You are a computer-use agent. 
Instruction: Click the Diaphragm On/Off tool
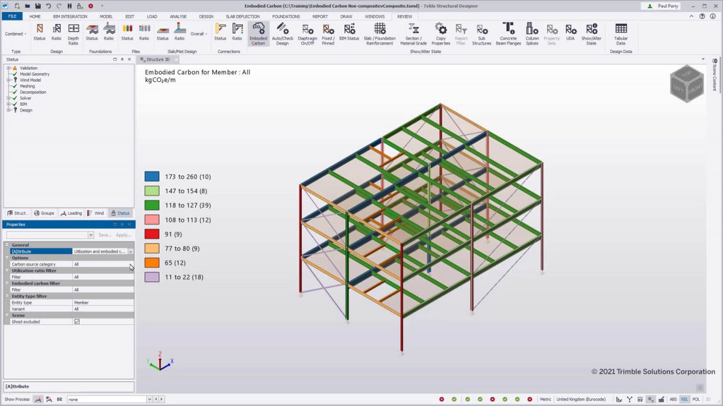307,34
